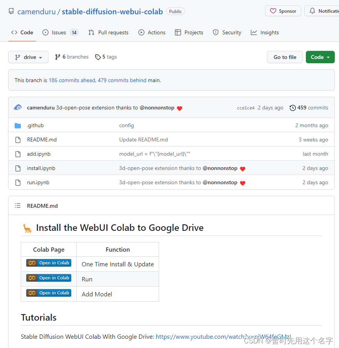Open the run.ipynb file
The width and height of the screenshot is (339, 348).
point(38,182)
